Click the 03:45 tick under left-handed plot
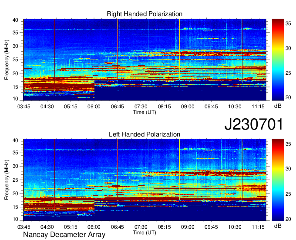 pos(24,227)
